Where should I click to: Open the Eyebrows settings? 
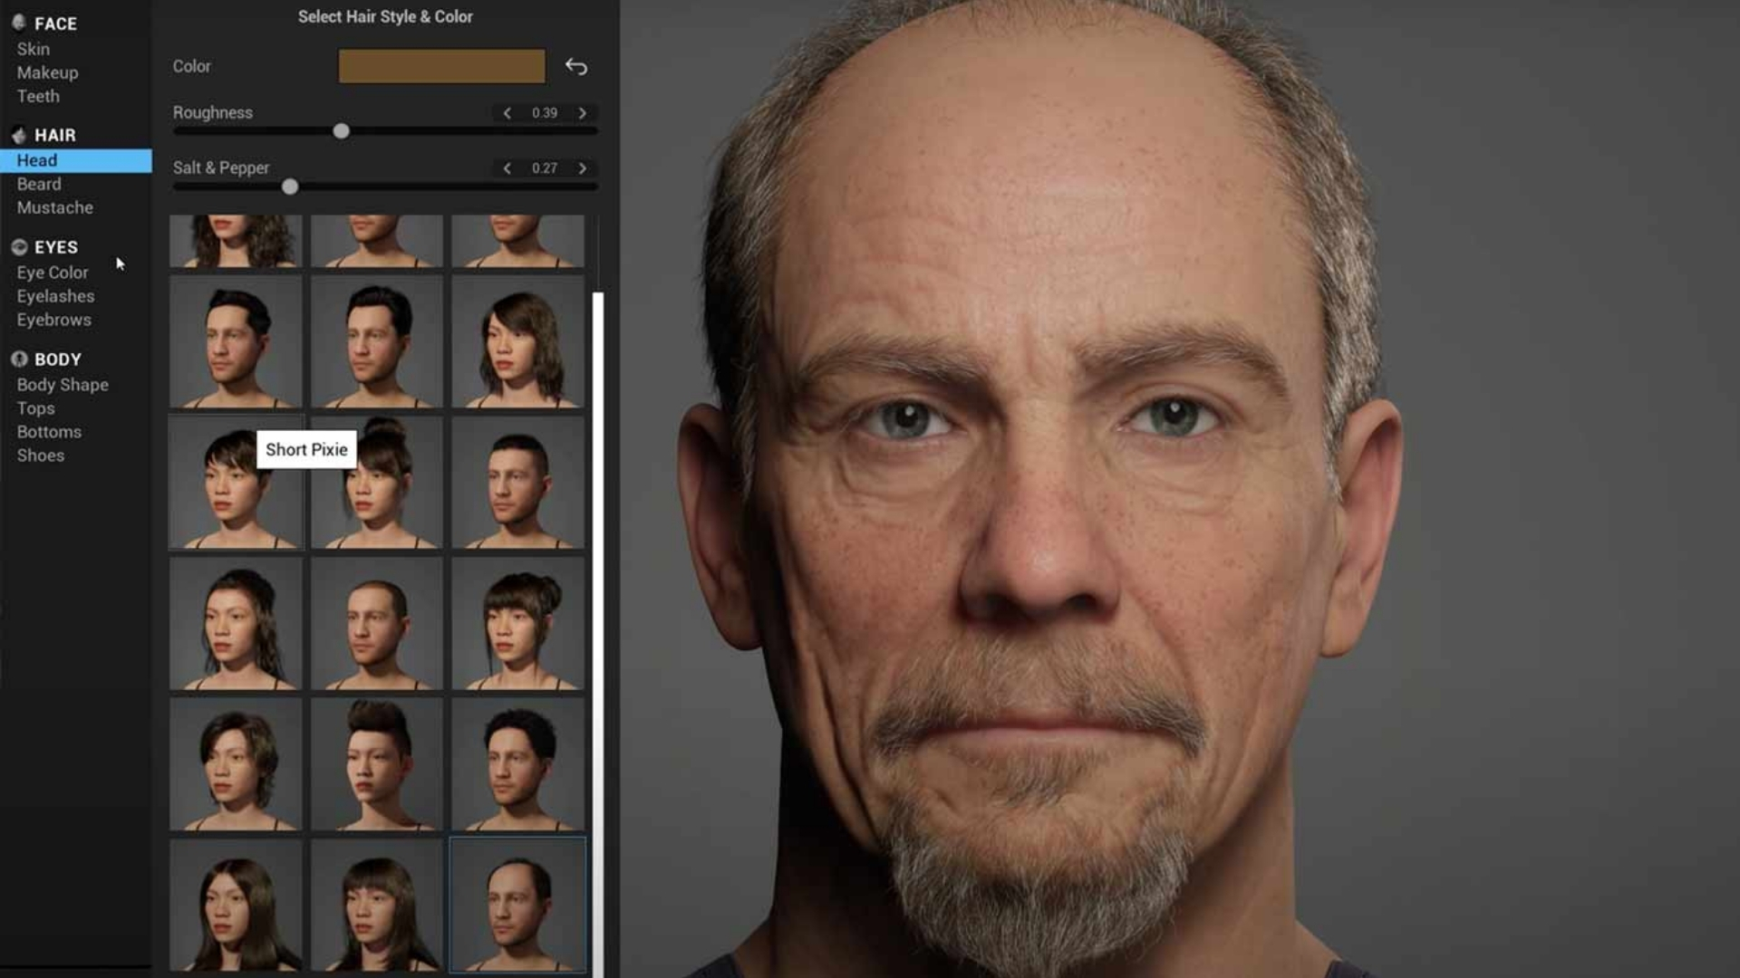coord(53,319)
